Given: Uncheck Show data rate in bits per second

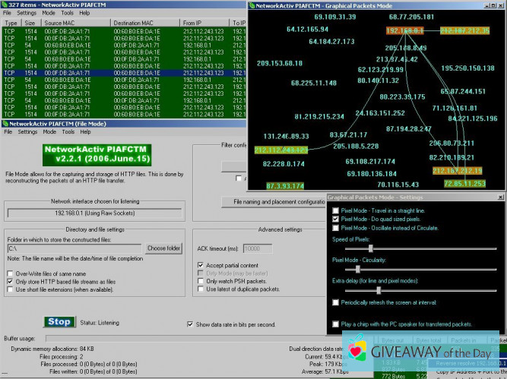Looking at the screenshot, I should point(190,324).
